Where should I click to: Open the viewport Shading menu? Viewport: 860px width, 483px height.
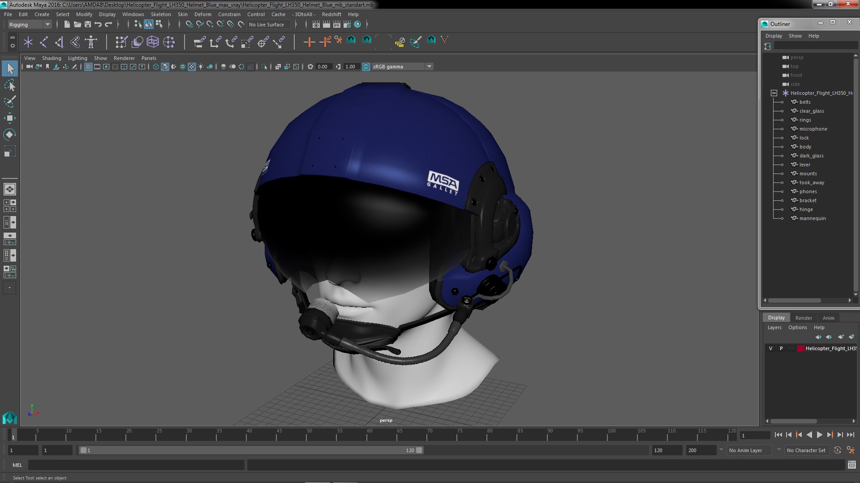[x=52, y=58]
